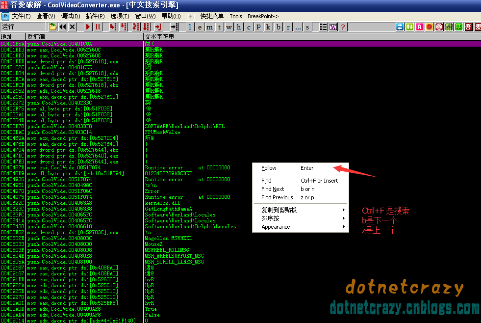Click the Close program X icon
481x323 pixels.
[x=73, y=27]
